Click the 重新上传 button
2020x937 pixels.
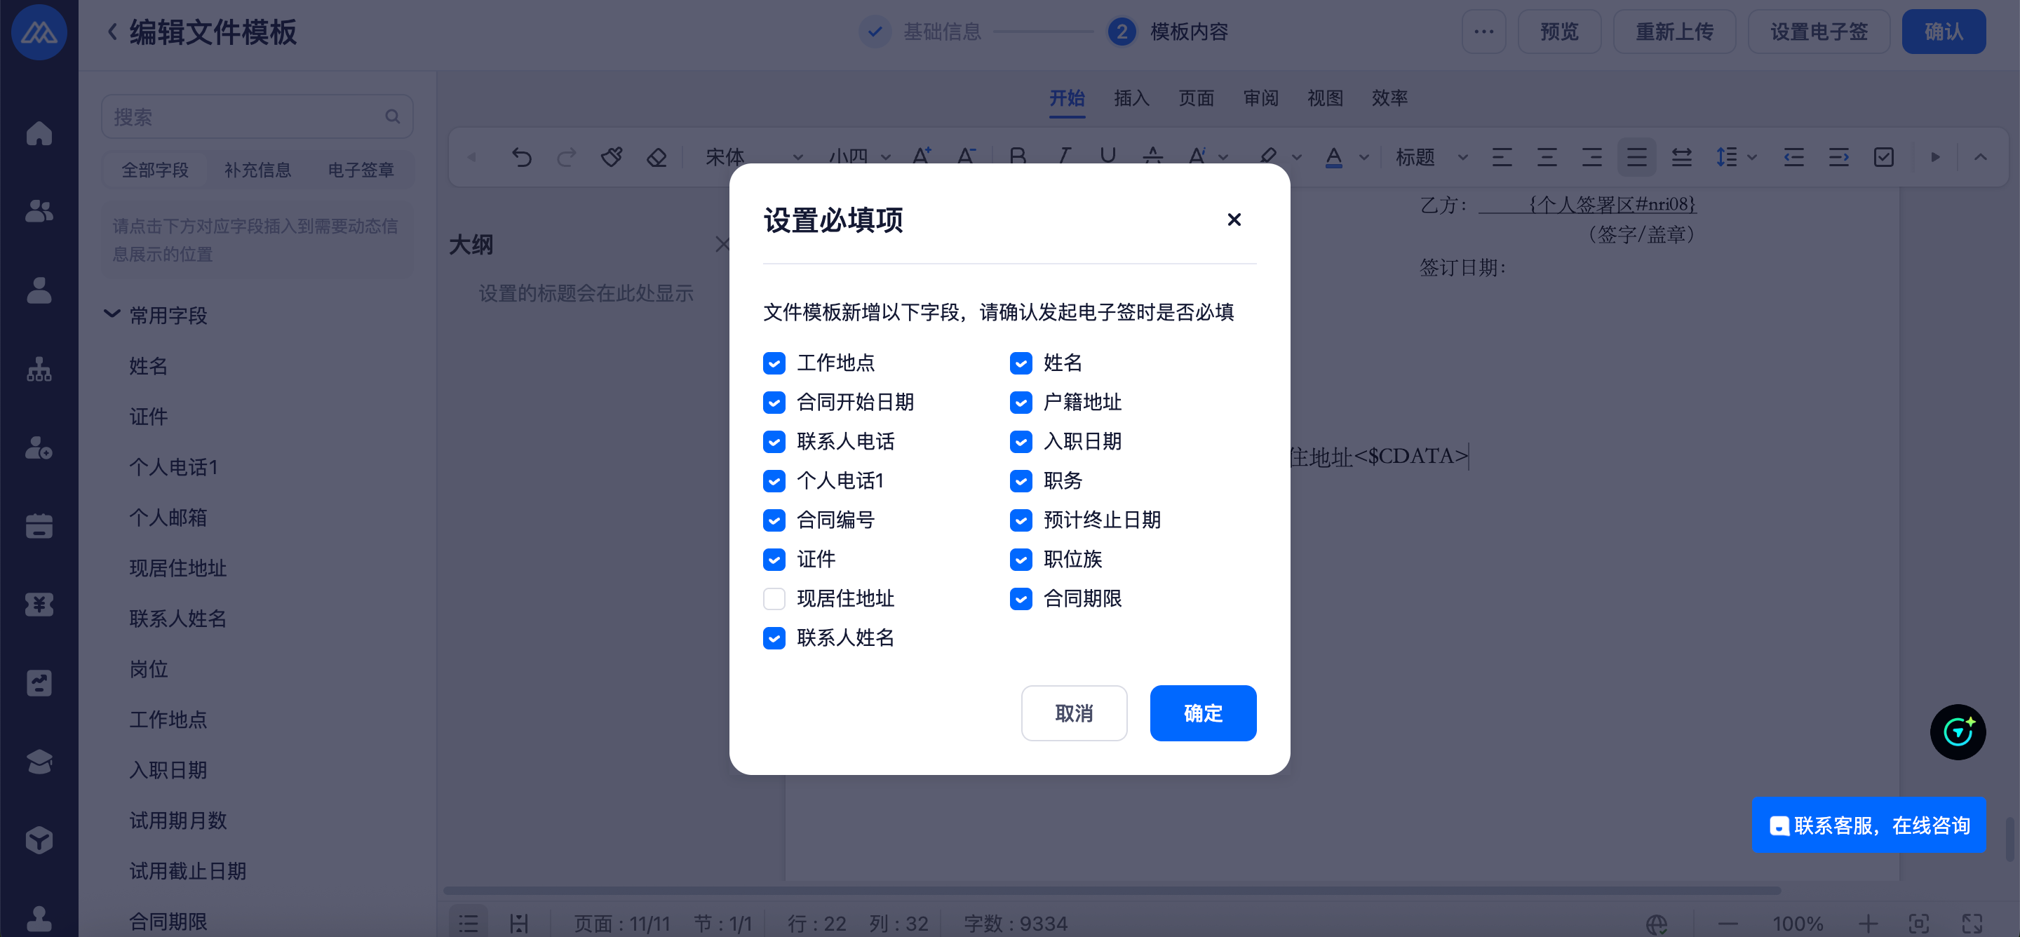(1674, 32)
